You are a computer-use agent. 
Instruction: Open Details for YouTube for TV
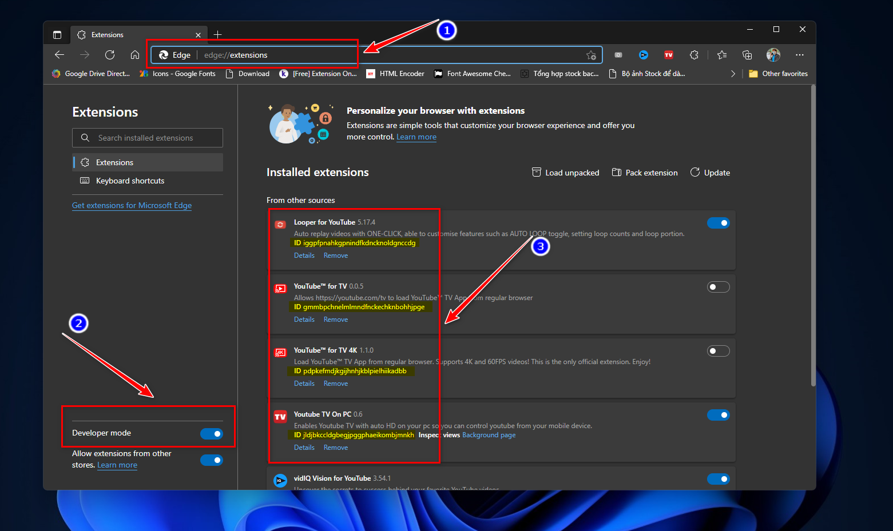[x=304, y=320]
